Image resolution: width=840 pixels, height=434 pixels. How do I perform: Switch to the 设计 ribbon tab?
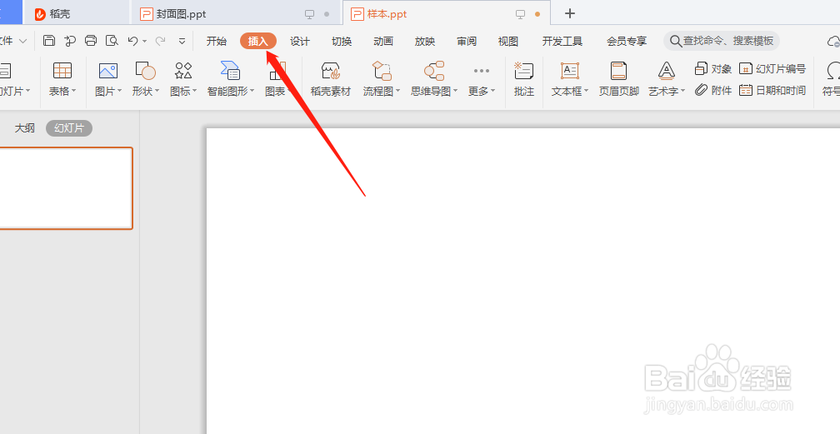tap(300, 42)
